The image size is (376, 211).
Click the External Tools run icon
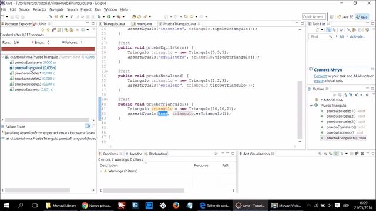click(x=119, y=16)
